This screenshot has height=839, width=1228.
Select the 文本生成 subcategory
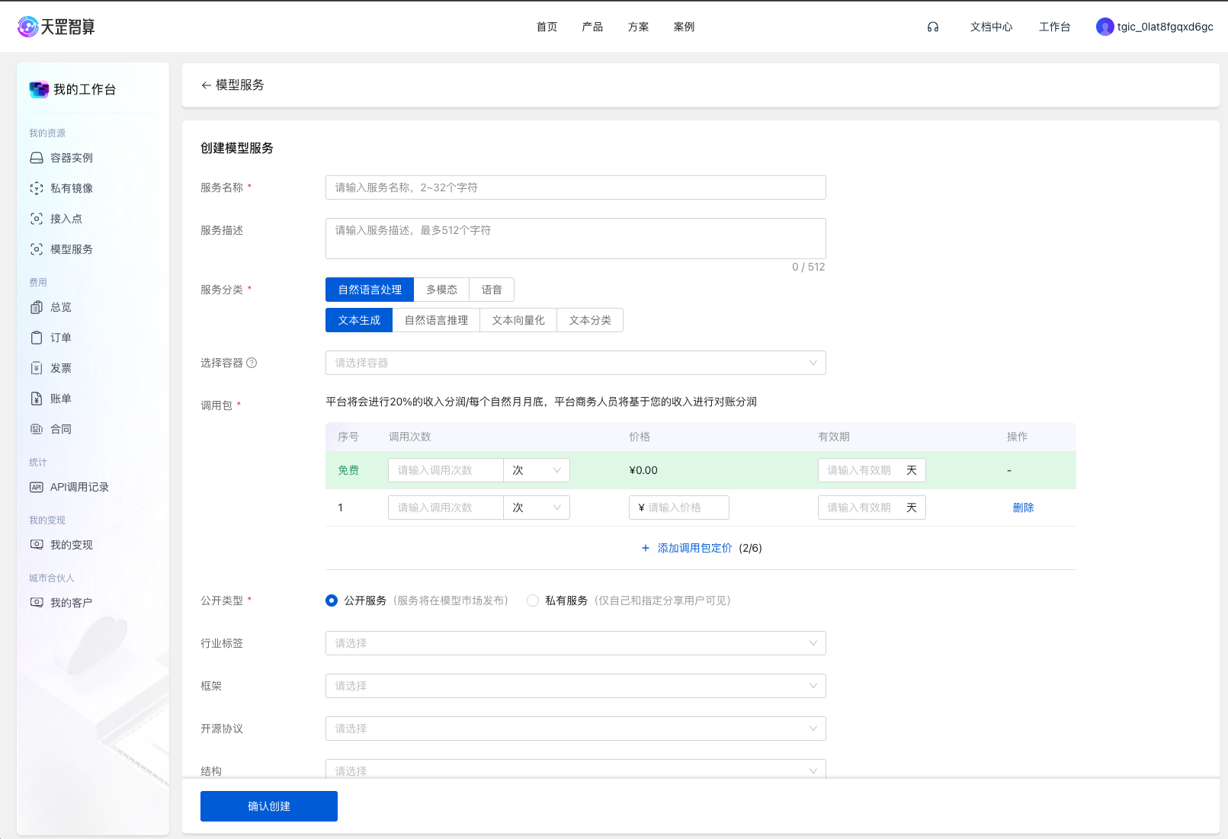[359, 320]
